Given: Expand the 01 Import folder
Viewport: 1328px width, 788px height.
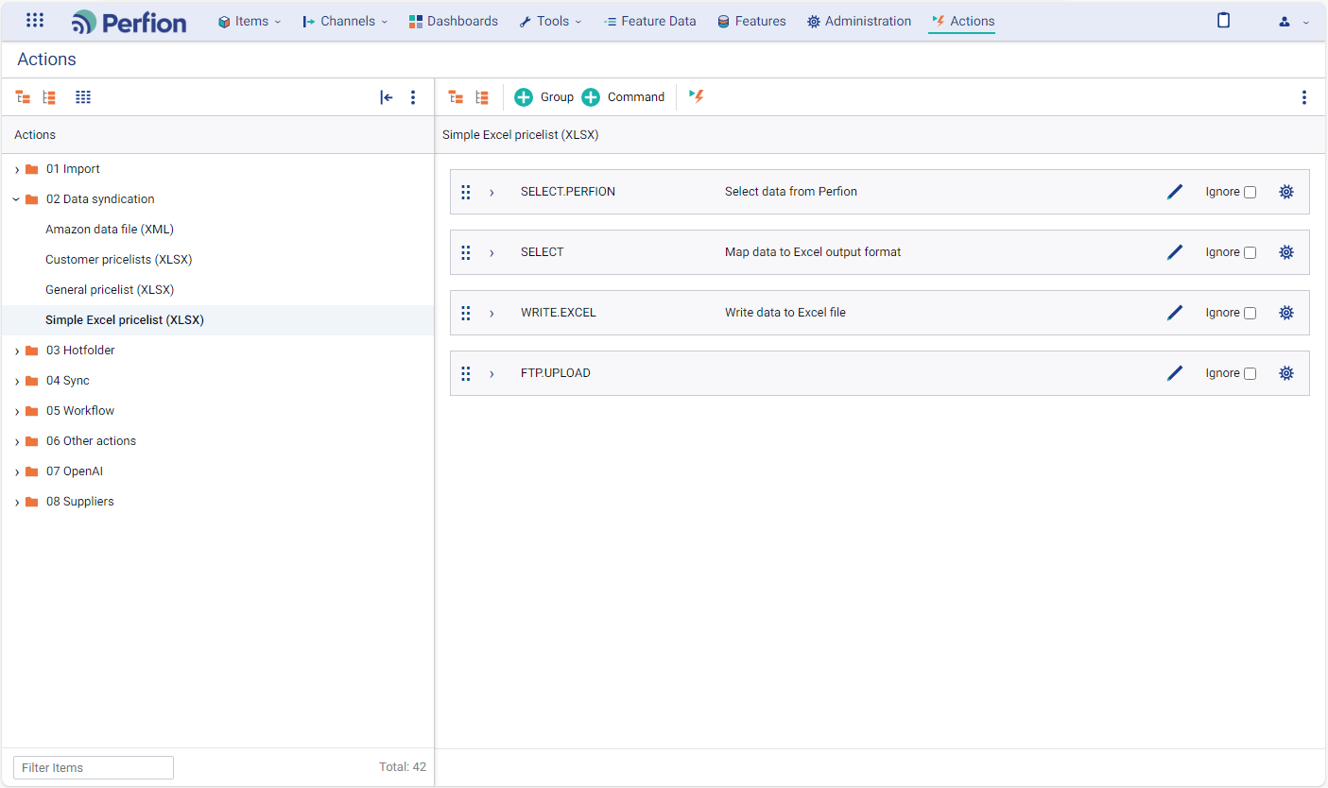Looking at the screenshot, I should click(17, 170).
